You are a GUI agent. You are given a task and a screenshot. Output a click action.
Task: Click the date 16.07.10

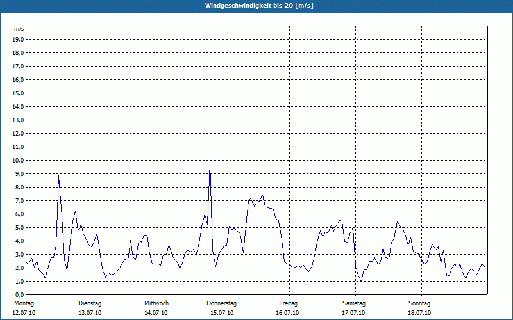(287, 313)
